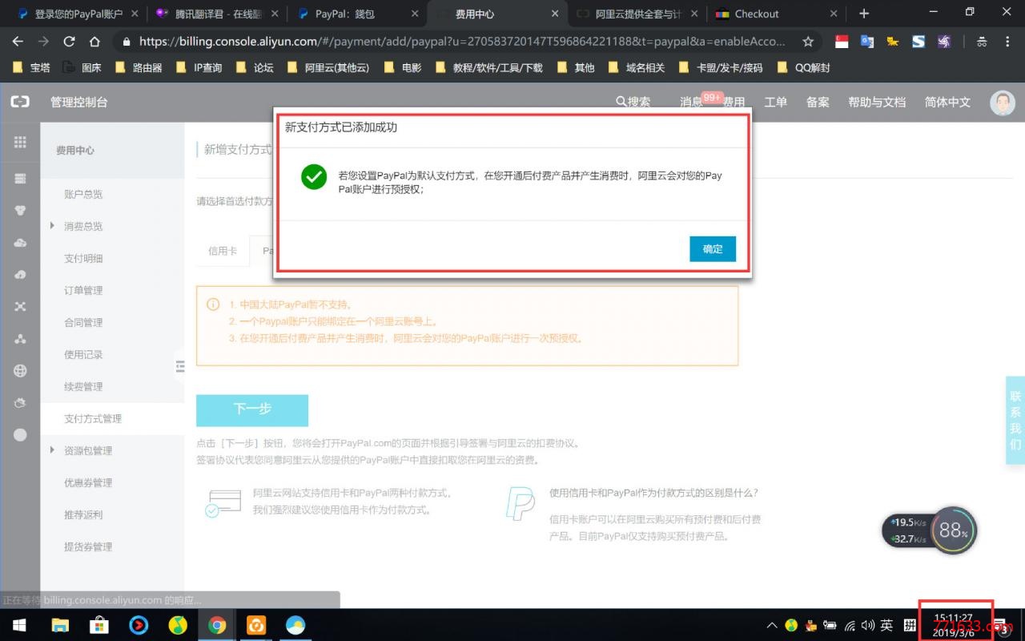Open 合同管理 in the sidebar

83,323
